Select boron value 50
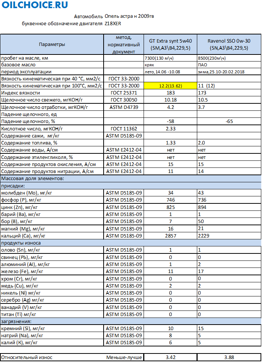 [201, 222]
